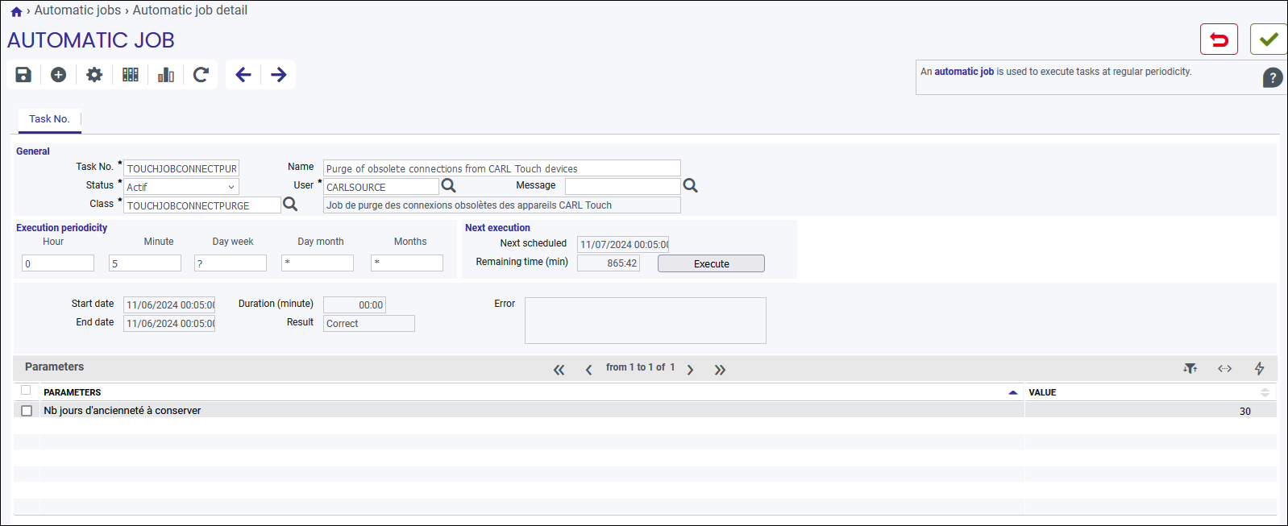Screen dimensions: 1288x526
Task: Click the refresh reload icon
Action: coord(202,75)
